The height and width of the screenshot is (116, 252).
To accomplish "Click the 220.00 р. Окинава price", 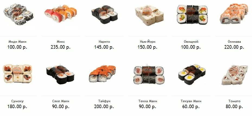I will (234, 47).
